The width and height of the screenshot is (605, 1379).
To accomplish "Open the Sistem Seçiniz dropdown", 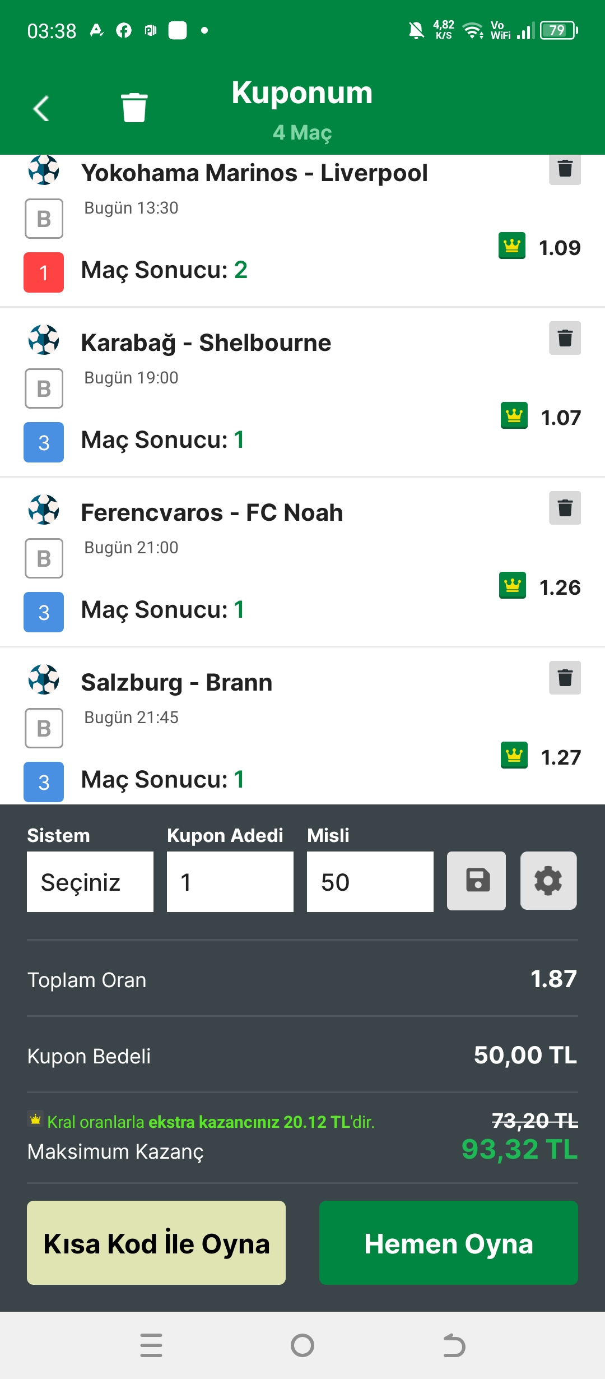I will 90,882.
